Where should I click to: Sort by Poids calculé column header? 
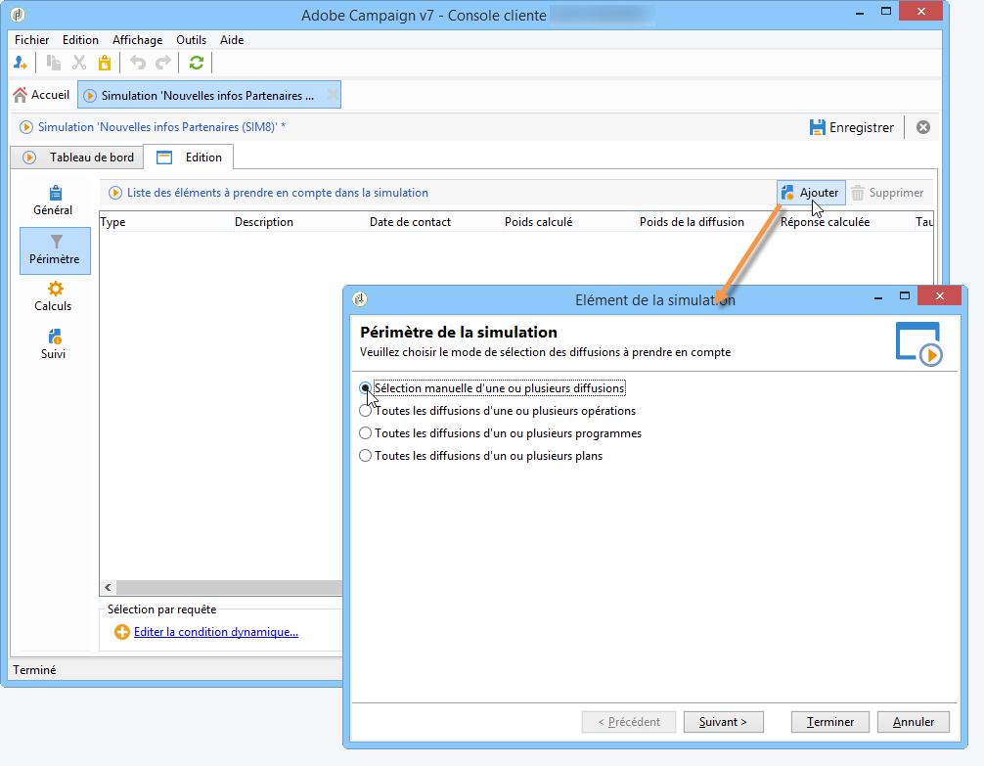coord(570,222)
